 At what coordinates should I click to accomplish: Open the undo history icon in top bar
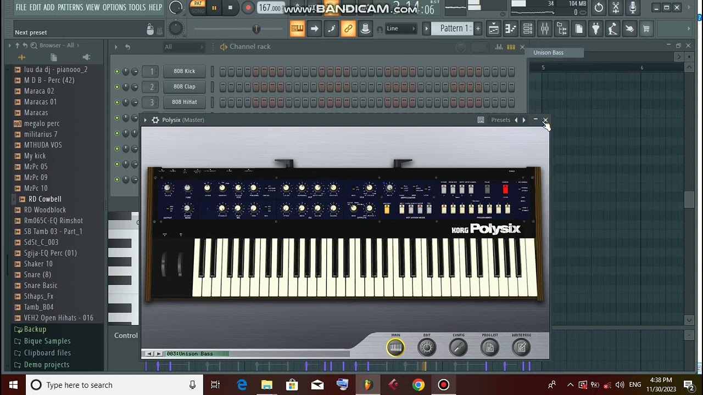pos(599,8)
